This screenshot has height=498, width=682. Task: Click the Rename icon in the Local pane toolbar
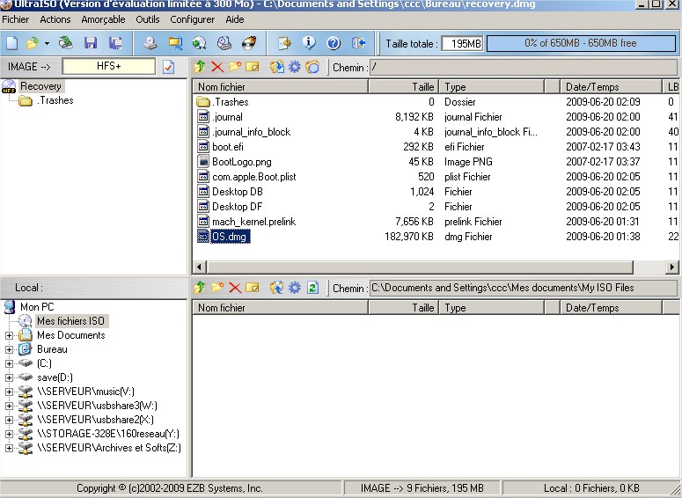pos(253,288)
